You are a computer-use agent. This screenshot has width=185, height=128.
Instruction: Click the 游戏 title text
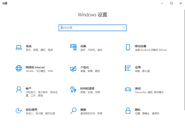click(138, 89)
